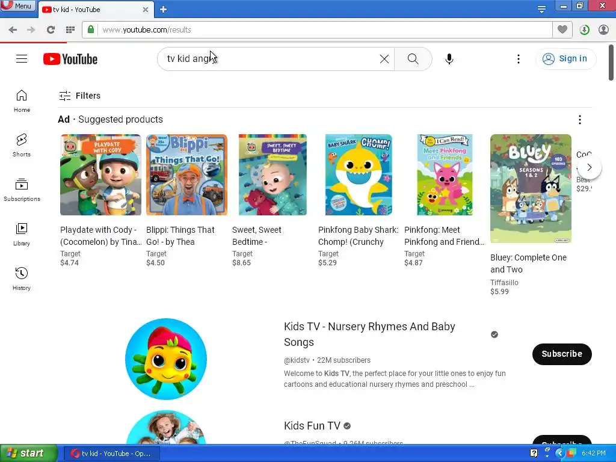Click the page vertical scrollbar thumb
The image size is (616, 462).
[611, 63]
